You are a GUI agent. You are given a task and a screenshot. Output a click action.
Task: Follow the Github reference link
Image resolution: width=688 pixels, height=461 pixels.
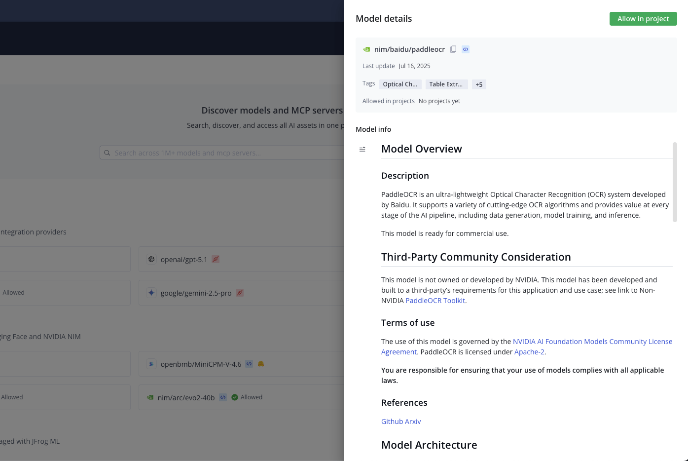(392, 422)
